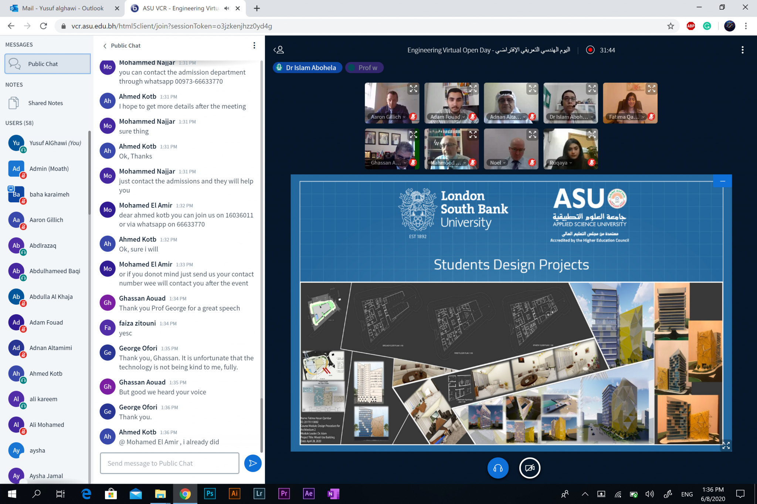Toggle the users list panel
Viewport: 757px width, 504px height.
pyautogui.click(x=279, y=50)
